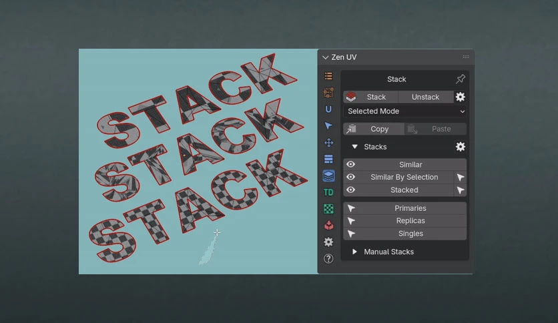Image resolution: width=558 pixels, height=323 pixels.
Task: Toggle eye icon for Similar By Selection
Action: coord(350,177)
